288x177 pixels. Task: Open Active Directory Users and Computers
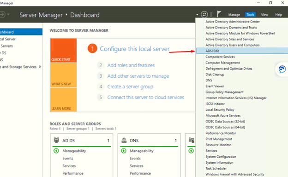pyautogui.click(x=233, y=45)
